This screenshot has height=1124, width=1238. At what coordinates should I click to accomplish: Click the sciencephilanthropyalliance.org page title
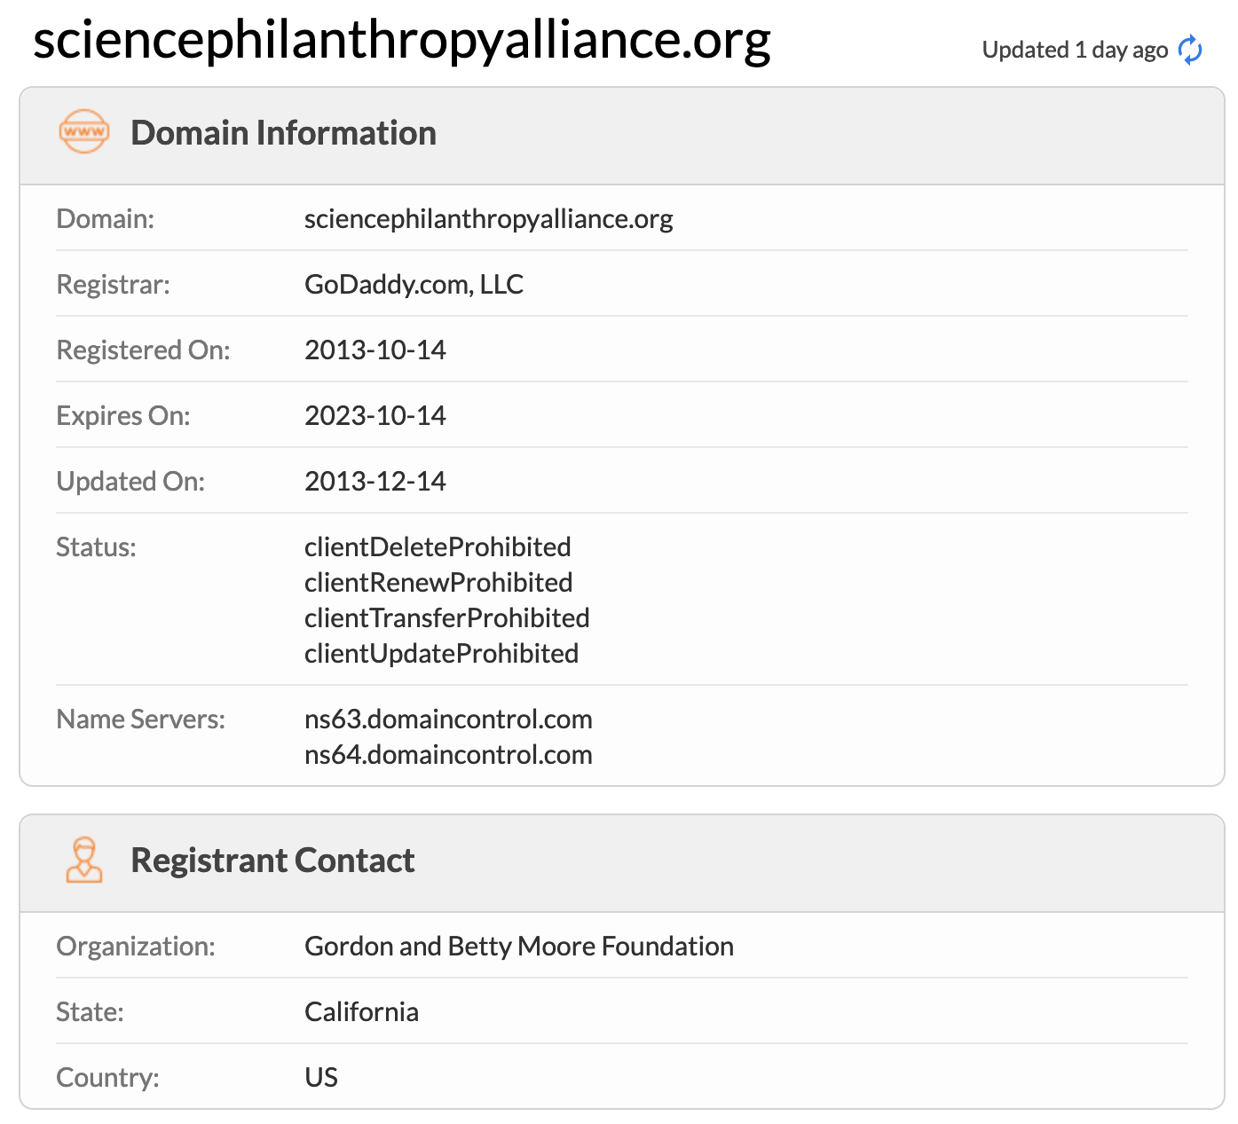point(402,40)
